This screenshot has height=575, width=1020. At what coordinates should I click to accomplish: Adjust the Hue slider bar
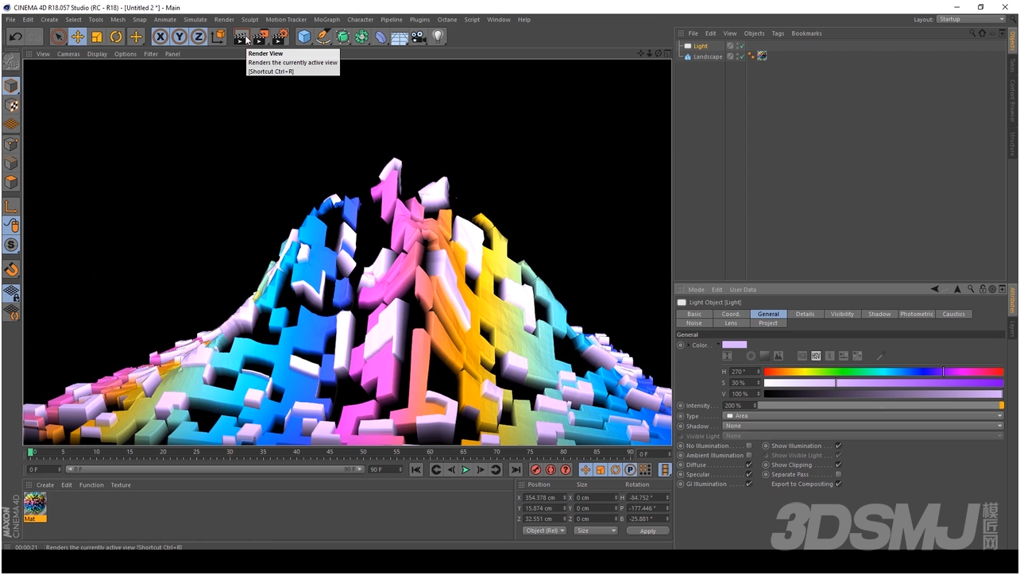point(884,372)
